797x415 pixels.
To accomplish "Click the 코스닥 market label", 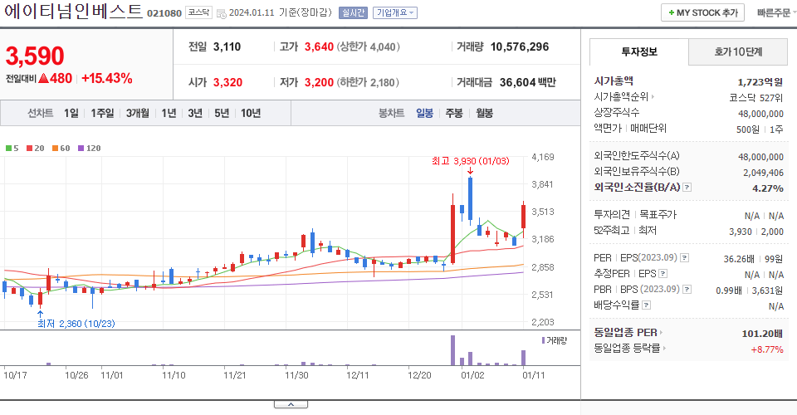I will pyautogui.click(x=198, y=12).
